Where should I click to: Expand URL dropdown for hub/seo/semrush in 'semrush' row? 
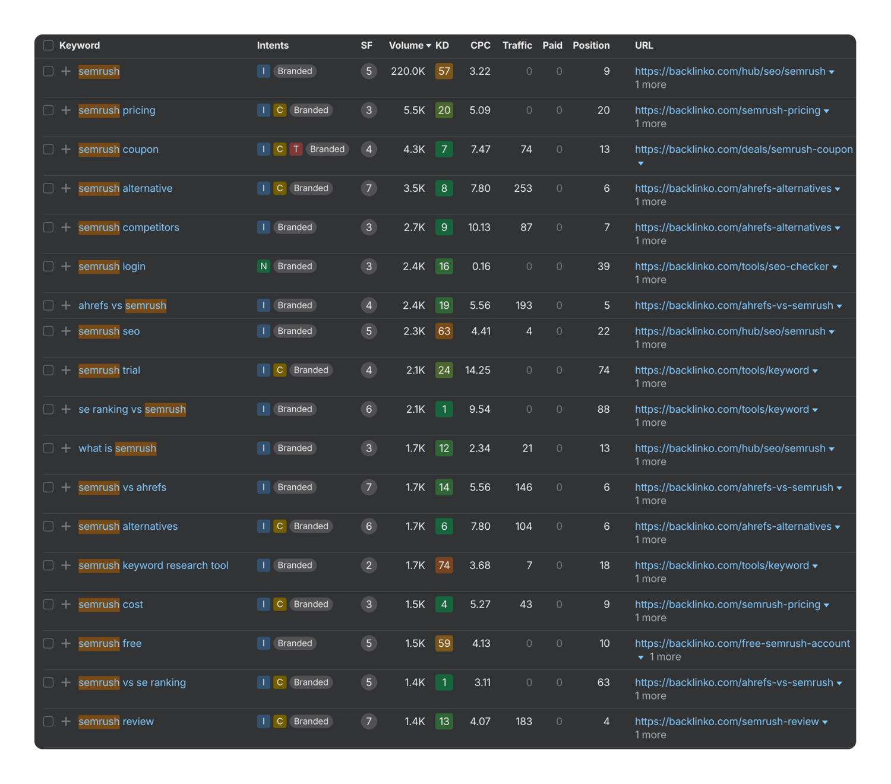[x=832, y=72]
